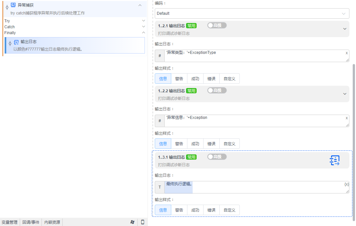Click the large 输出日志 icon in section 1..3.1
Image resolution: width=356 pixels, height=226 pixels.
[x=335, y=161]
